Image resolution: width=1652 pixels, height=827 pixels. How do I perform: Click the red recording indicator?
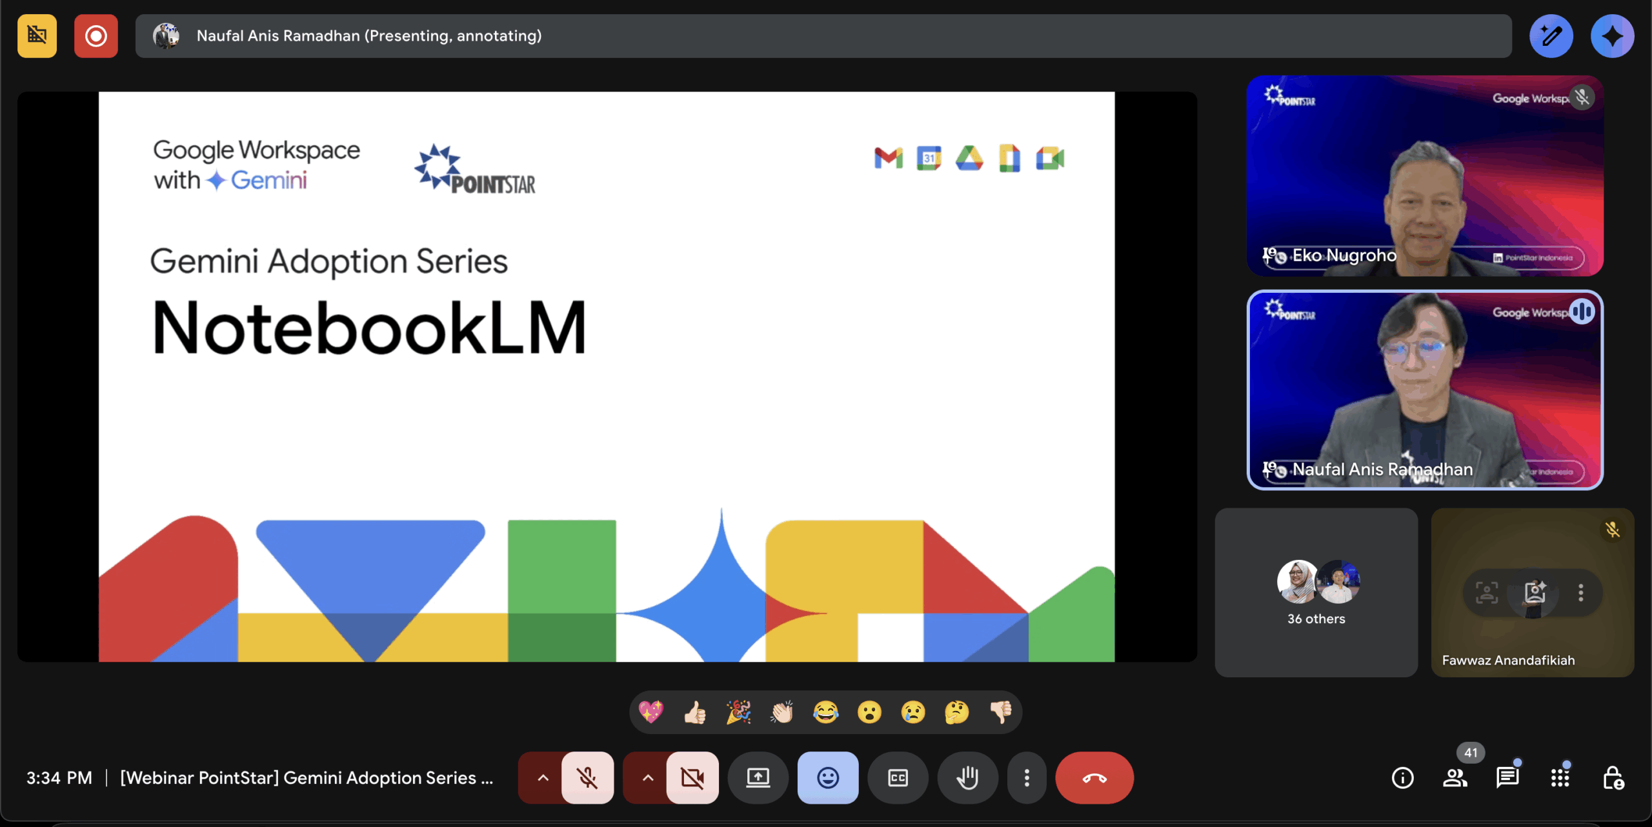[x=96, y=36]
